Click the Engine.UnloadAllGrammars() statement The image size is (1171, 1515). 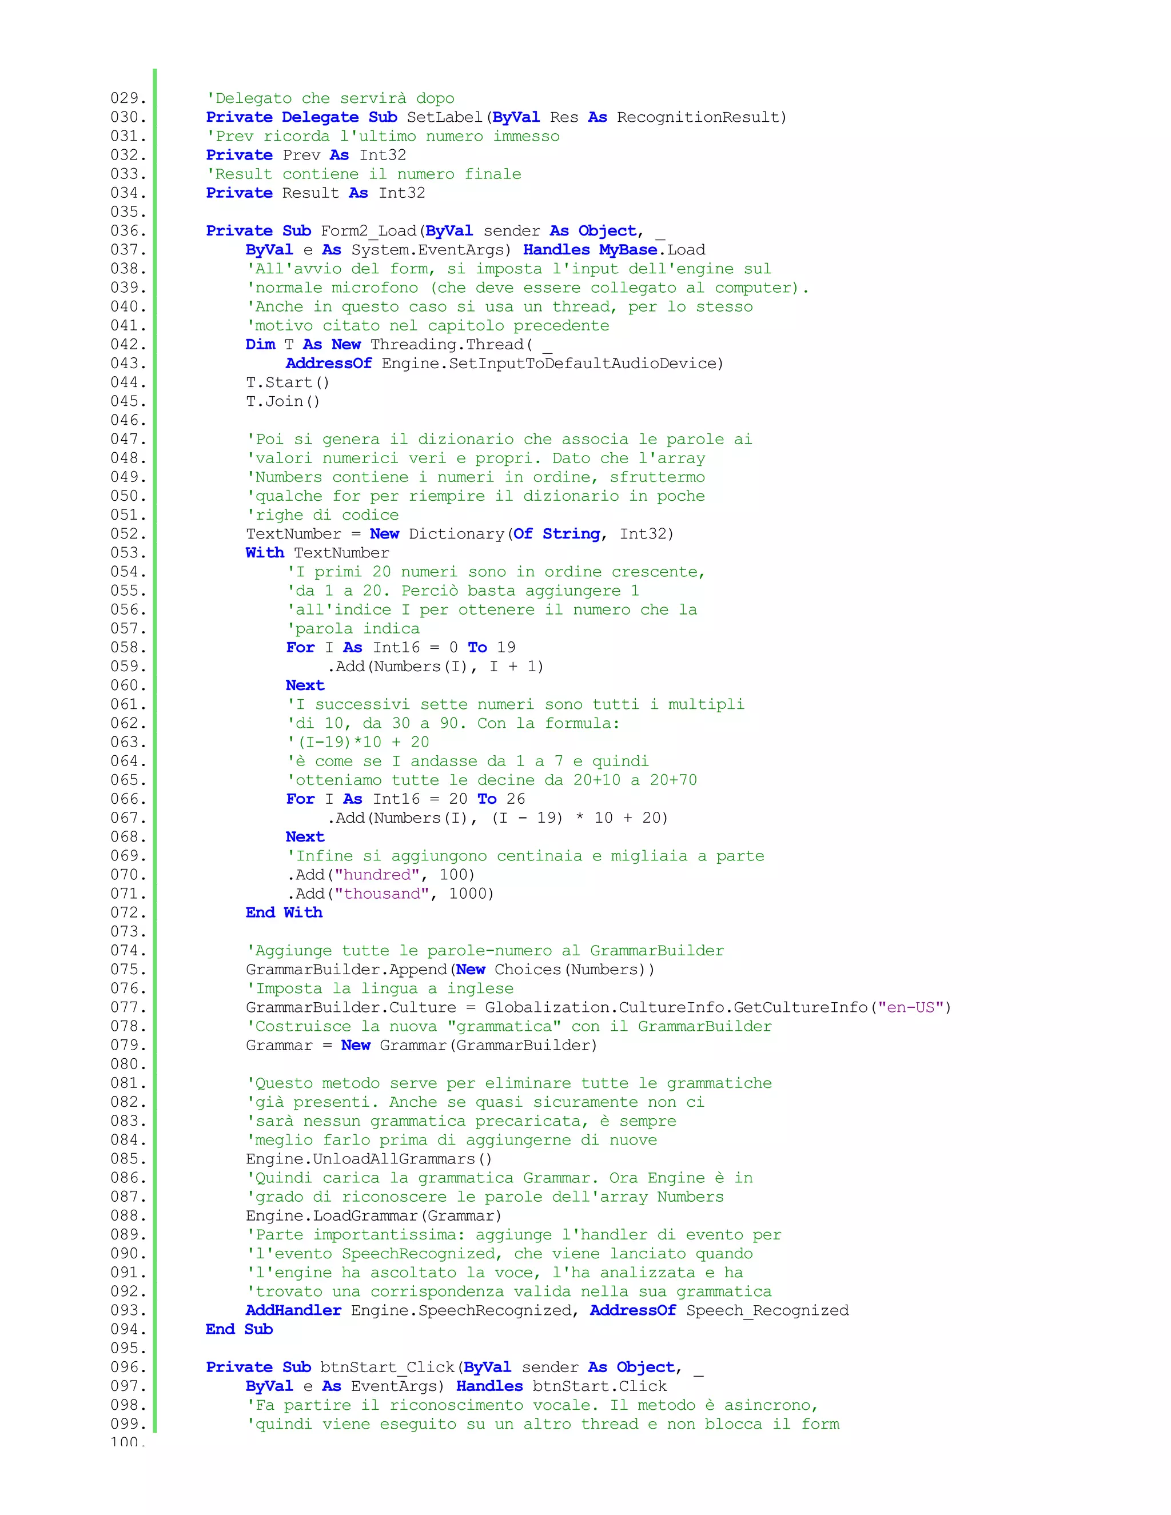tap(369, 1159)
